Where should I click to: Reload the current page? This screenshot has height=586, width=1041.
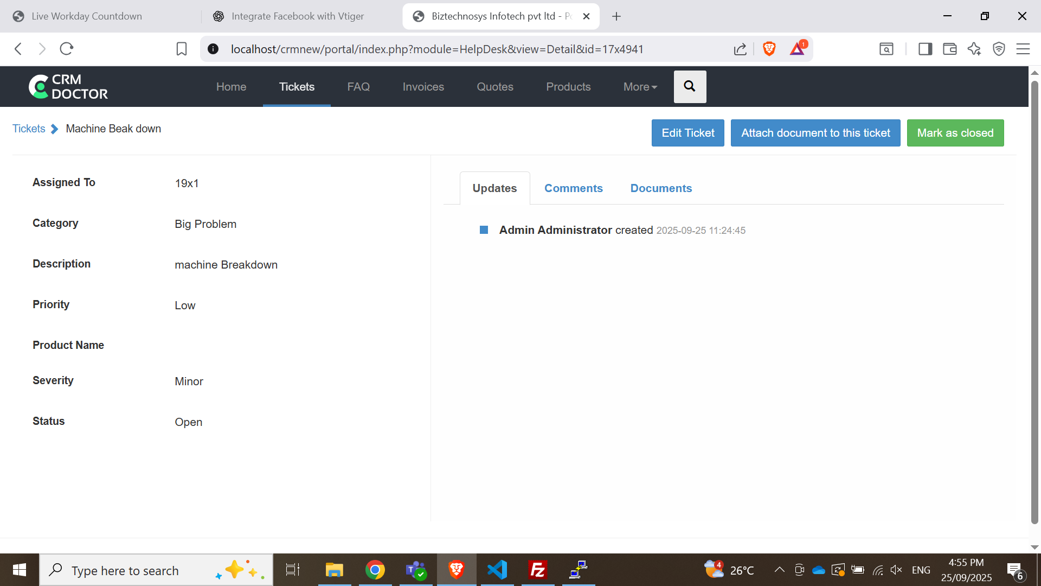click(x=66, y=48)
